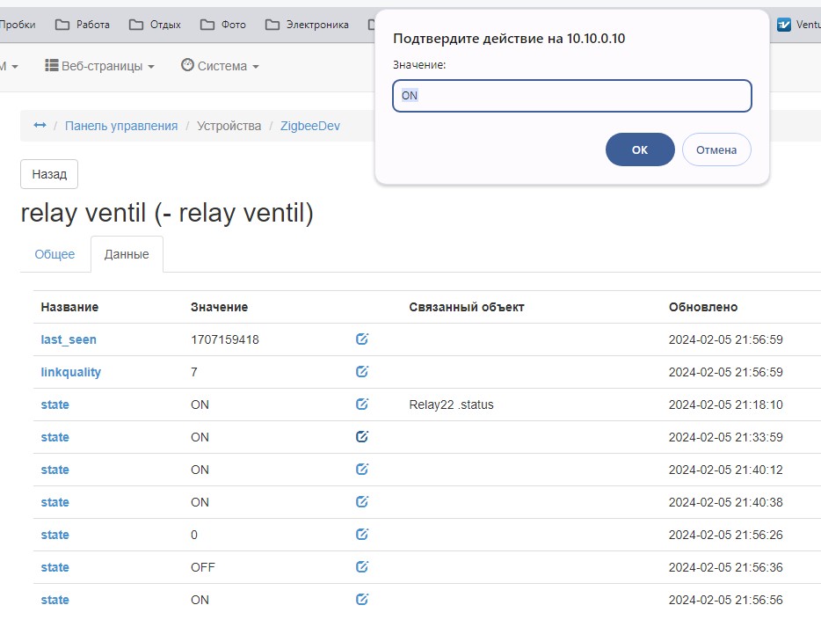Expand the Электроника bookmarks folder
The image size is (821, 627).
pyautogui.click(x=318, y=24)
